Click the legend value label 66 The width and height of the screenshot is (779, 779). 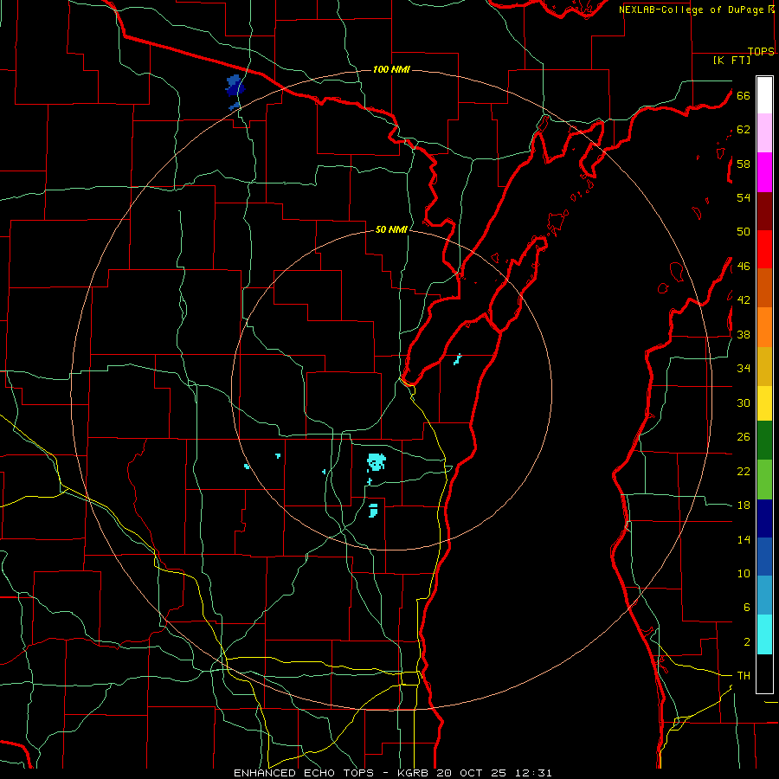pyautogui.click(x=744, y=95)
